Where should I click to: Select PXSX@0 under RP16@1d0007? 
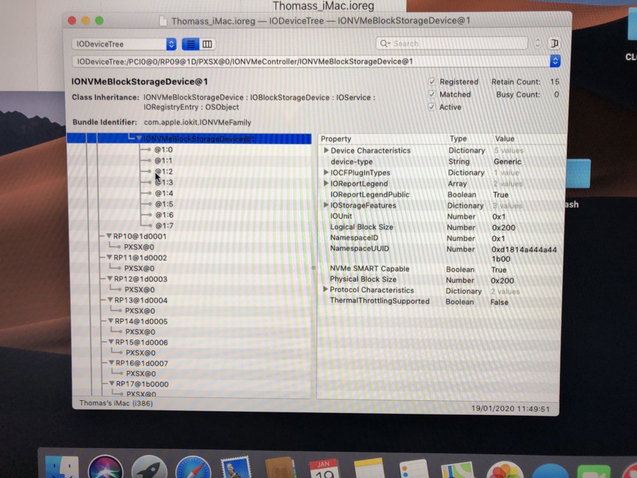pyautogui.click(x=141, y=373)
